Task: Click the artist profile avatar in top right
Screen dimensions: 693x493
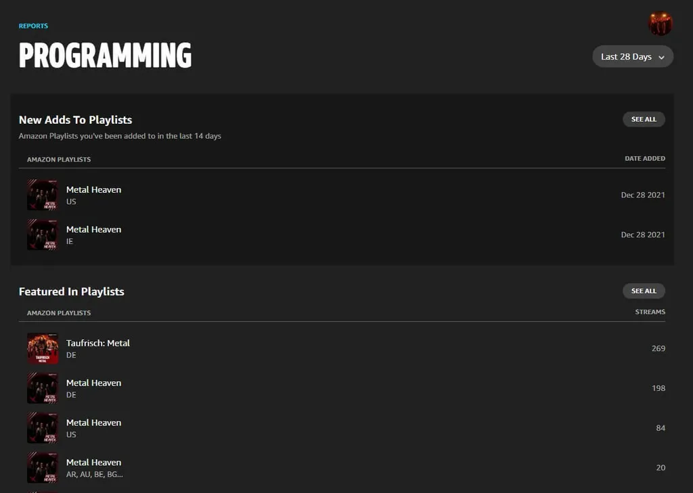Action: (x=659, y=23)
